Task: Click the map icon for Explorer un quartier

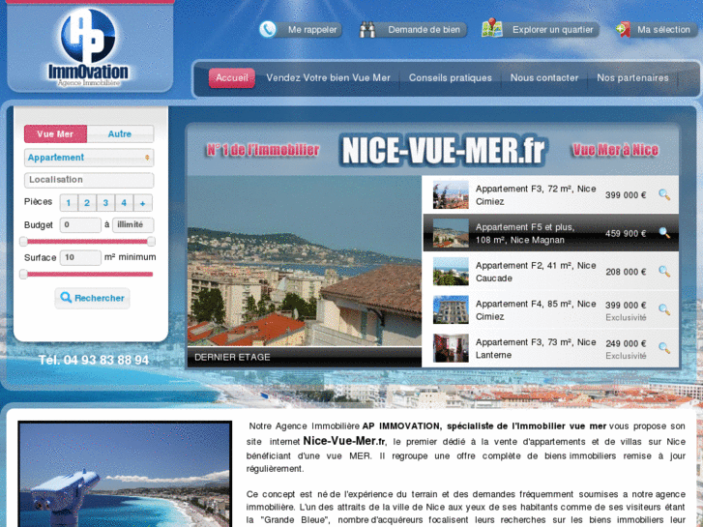Action: 492,29
